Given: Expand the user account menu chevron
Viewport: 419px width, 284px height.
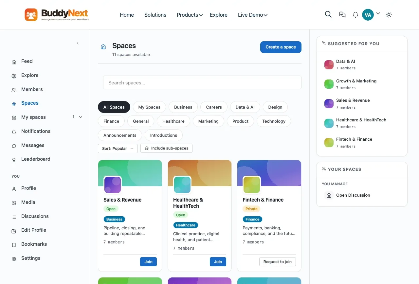Looking at the screenshot, I should click(378, 14).
